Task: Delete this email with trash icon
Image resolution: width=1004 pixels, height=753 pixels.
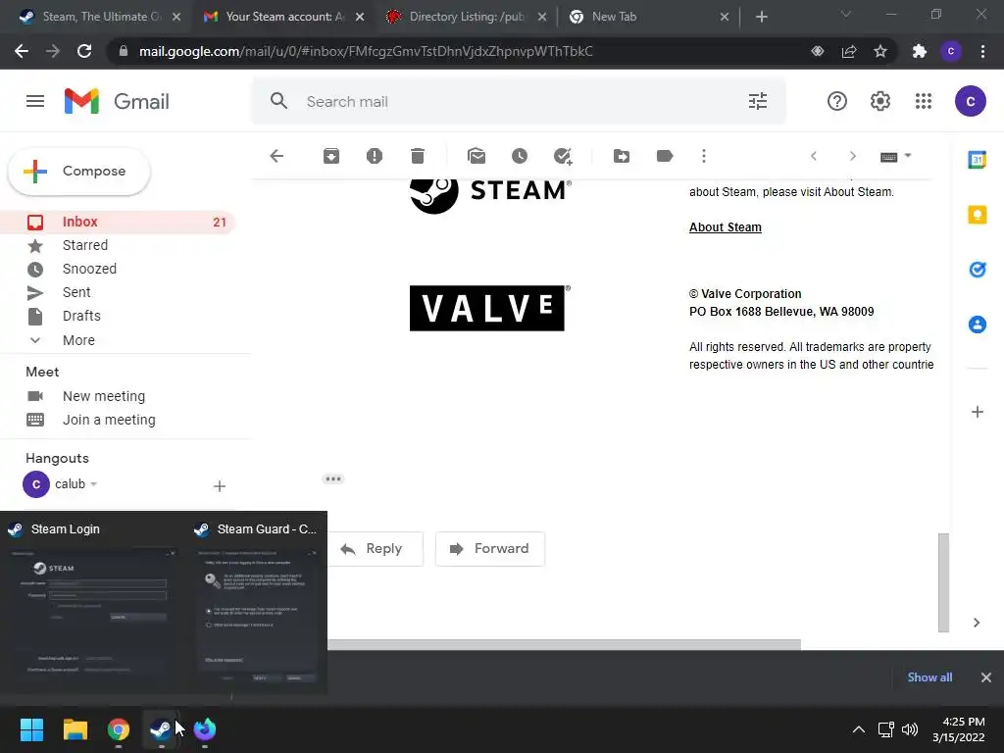Action: [x=418, y=156]
